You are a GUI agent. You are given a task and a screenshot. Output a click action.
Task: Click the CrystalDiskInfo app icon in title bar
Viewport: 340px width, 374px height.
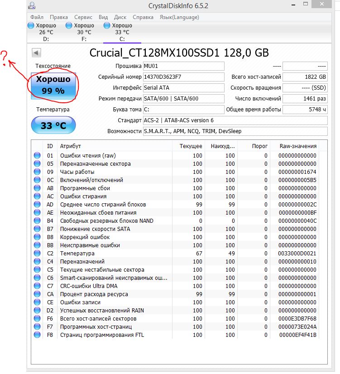click(32, 5)
